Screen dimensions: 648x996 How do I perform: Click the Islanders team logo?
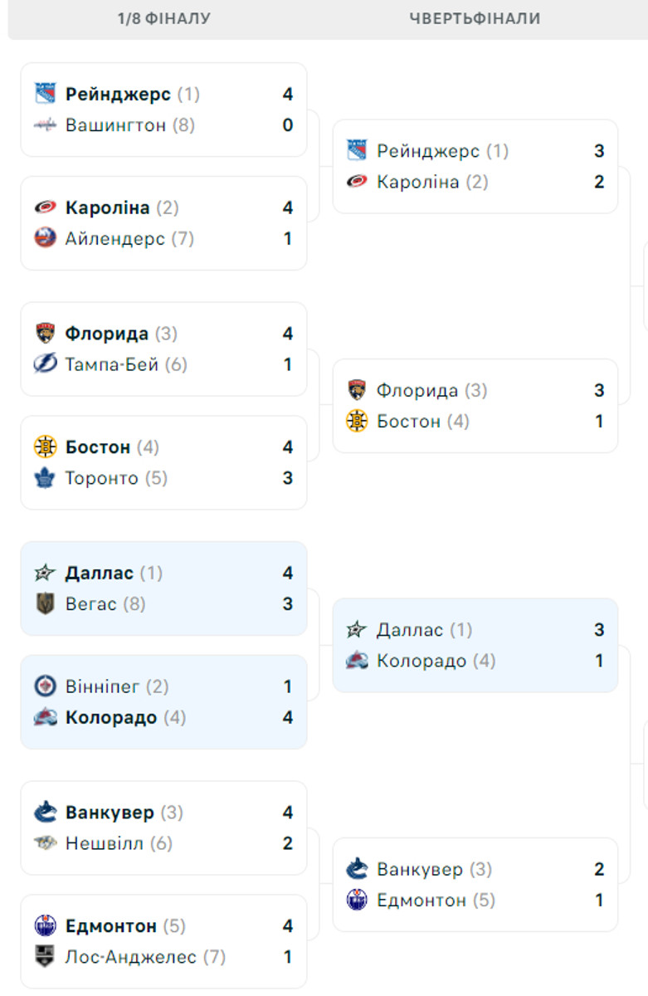45,239
